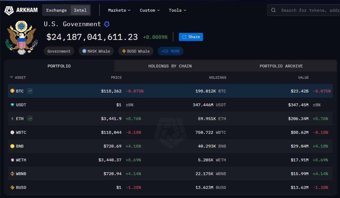Click the BNB token icon
This screenshot has width=340, height=198.
tap(12, 146)
